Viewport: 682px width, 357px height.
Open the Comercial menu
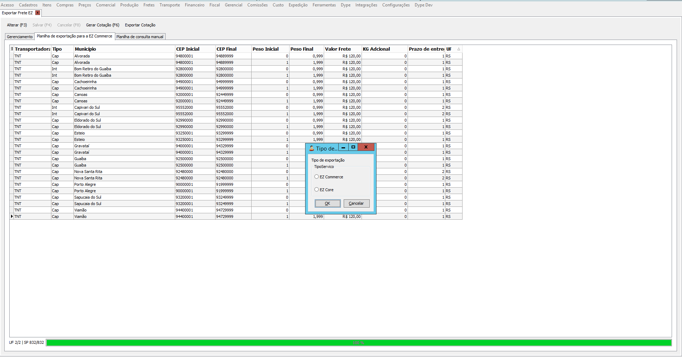106,5
